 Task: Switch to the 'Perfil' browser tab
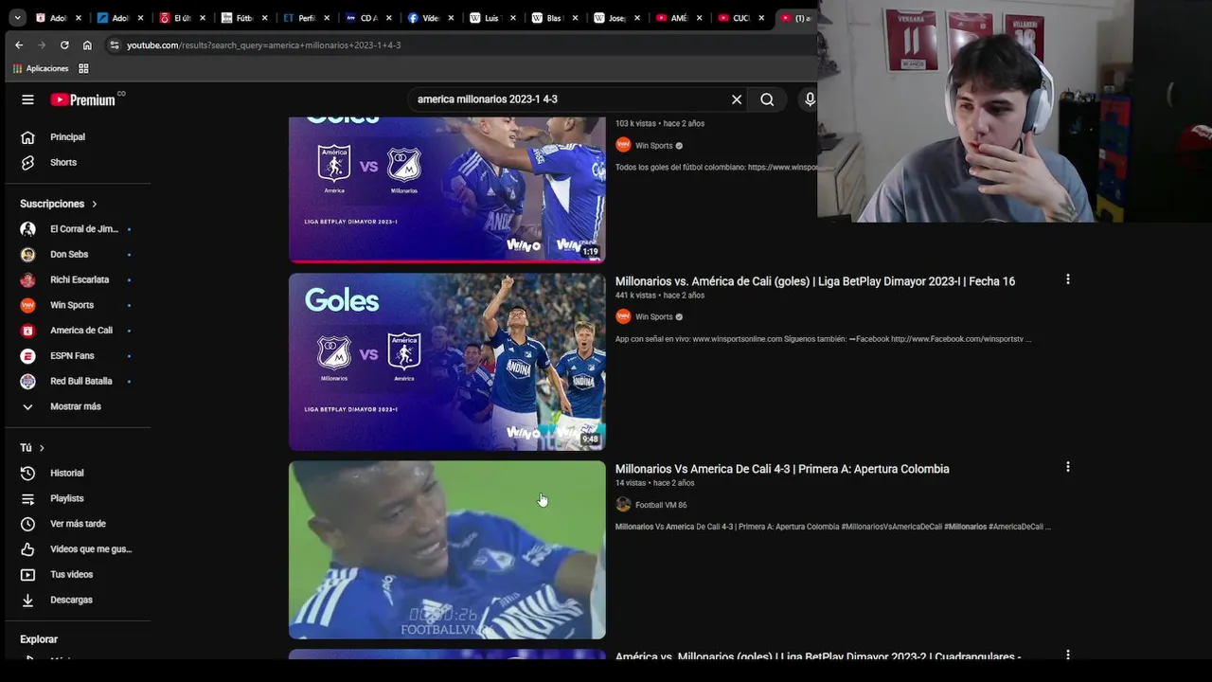point(306,18)
